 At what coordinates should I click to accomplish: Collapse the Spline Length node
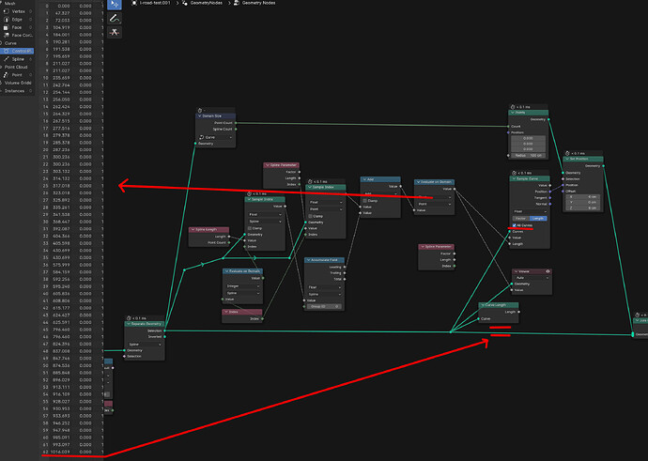[193, 229]
